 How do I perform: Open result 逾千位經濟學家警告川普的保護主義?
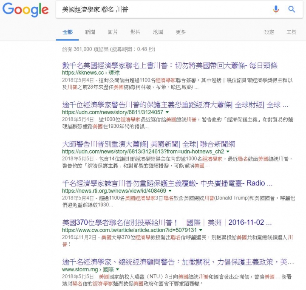coord(175,105)
